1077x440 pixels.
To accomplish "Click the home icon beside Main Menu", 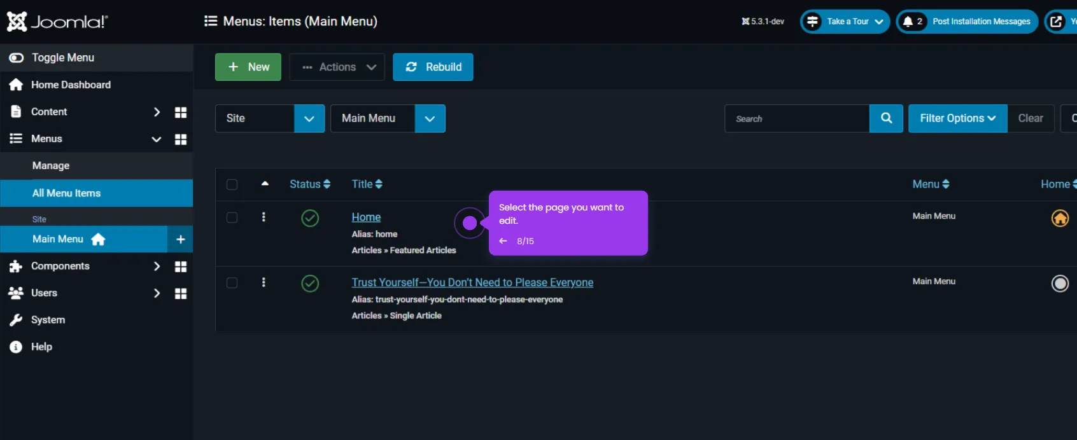I will [98, 239].
